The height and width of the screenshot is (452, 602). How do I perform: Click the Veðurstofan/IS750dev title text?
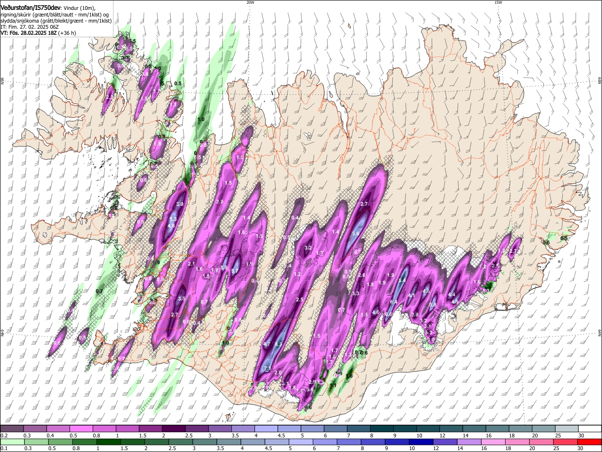[x=31, y=8]
